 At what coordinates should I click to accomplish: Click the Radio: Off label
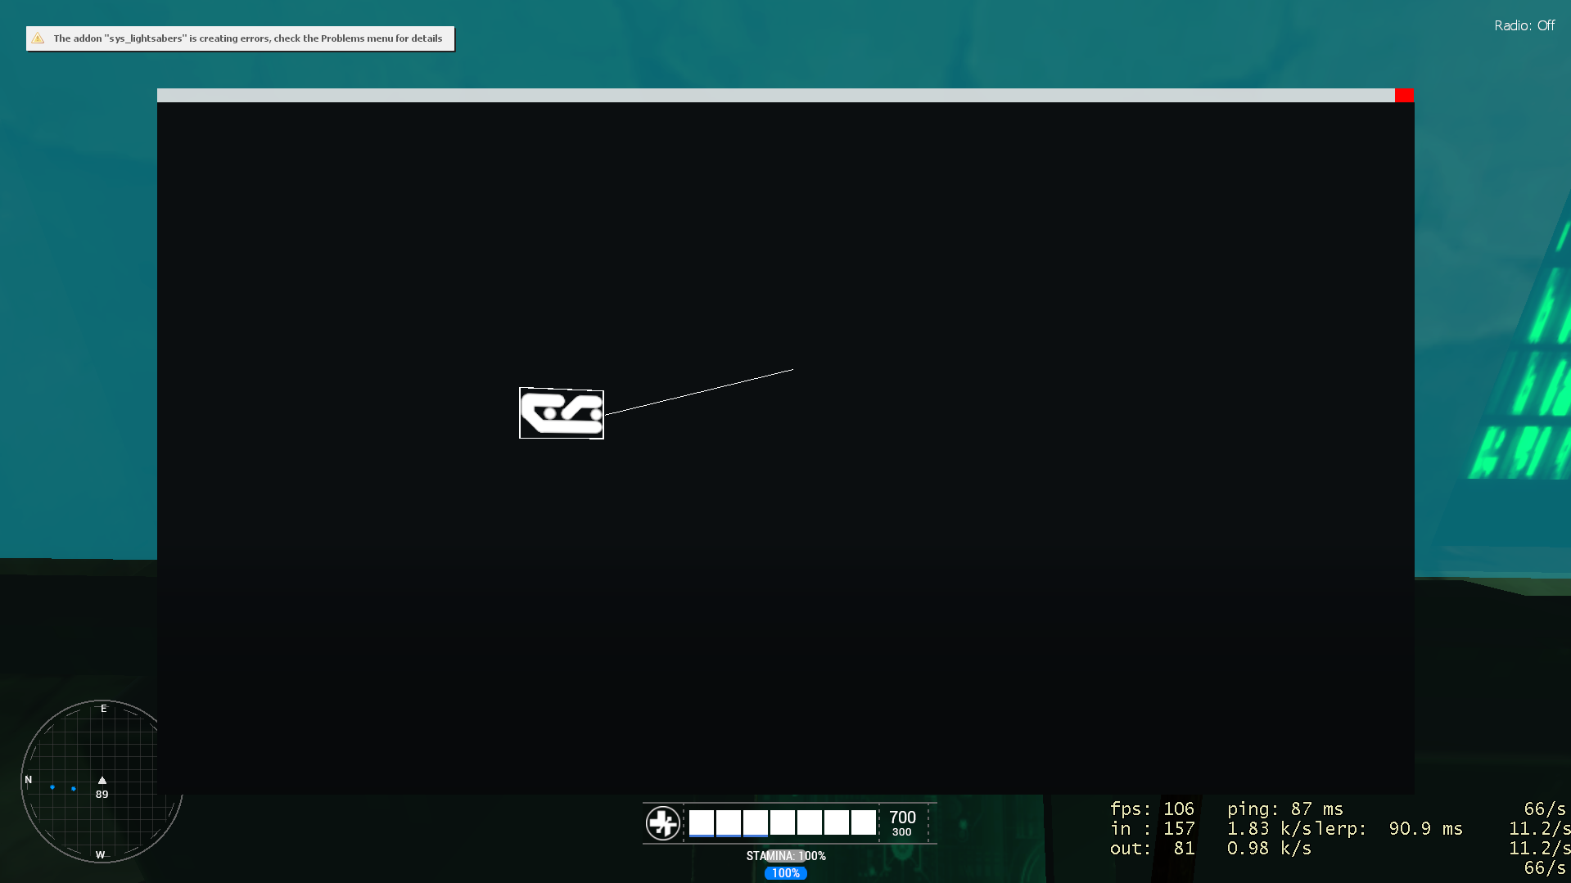[1524, 25]
